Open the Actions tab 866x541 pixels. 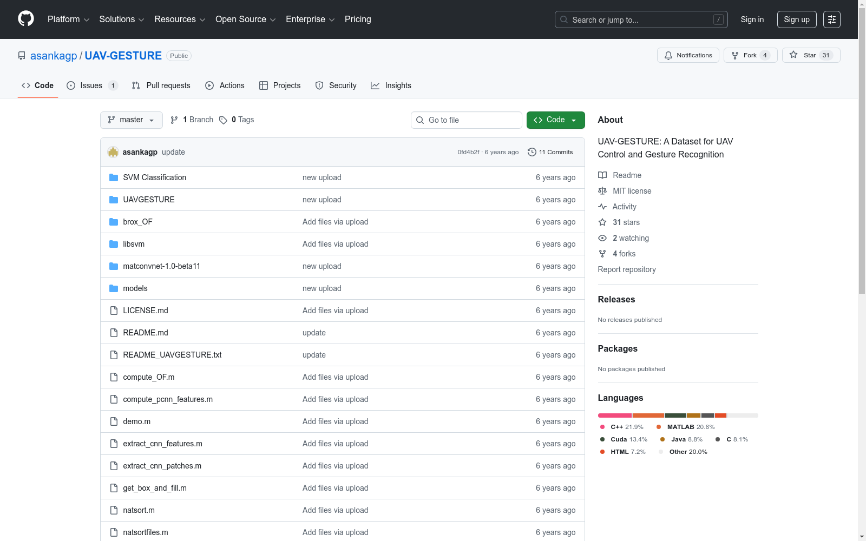[x=225, y=85]
